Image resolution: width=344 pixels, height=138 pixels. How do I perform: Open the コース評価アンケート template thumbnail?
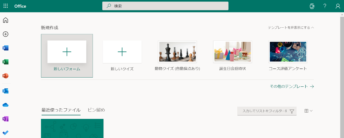pyautogui.click(x=288, y=52)
